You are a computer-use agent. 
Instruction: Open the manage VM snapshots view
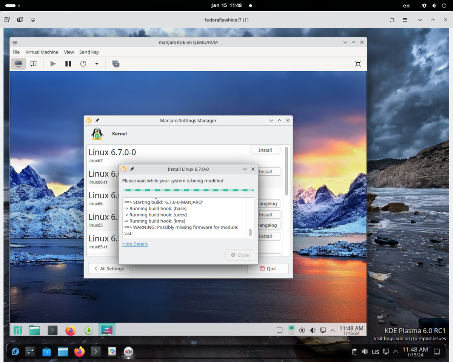(116, 64)
